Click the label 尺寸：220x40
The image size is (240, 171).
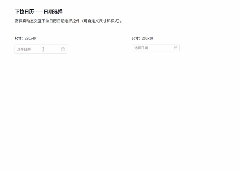[x=25, y=38]
